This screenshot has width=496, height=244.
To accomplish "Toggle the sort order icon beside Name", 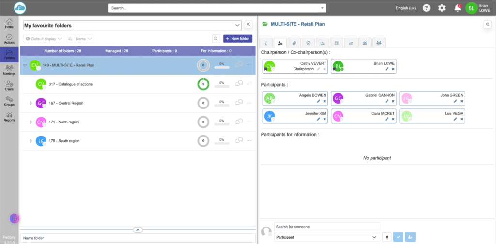I will tap(70, 39).
